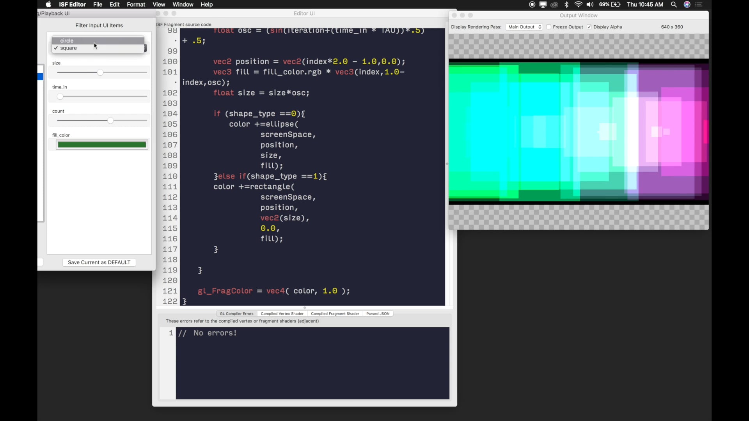Switch to Compiled Fragment Shader tab

[x=335, y=314]
